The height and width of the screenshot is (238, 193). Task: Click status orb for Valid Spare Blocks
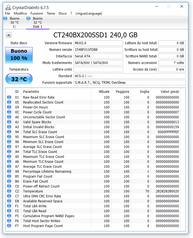[x=9, y=122]
